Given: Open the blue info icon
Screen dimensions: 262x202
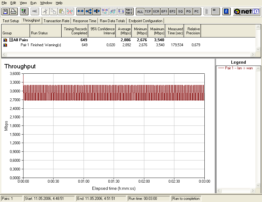Looking at the screenshot, I should (226, 12).
